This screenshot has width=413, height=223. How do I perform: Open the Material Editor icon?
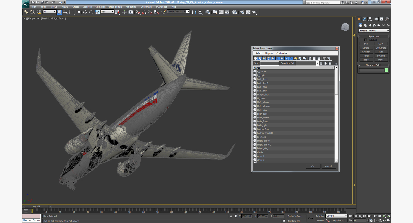point(235,12)
